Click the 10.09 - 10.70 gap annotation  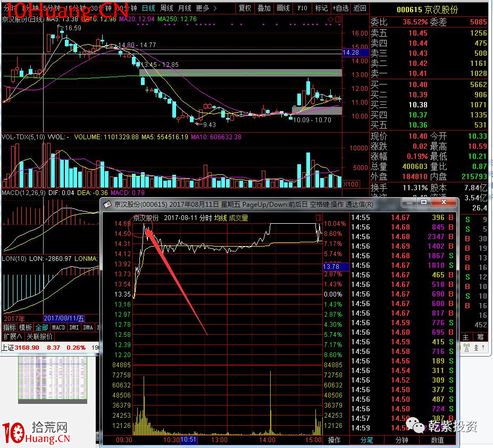pyautogui.click(x=312, y=120)
